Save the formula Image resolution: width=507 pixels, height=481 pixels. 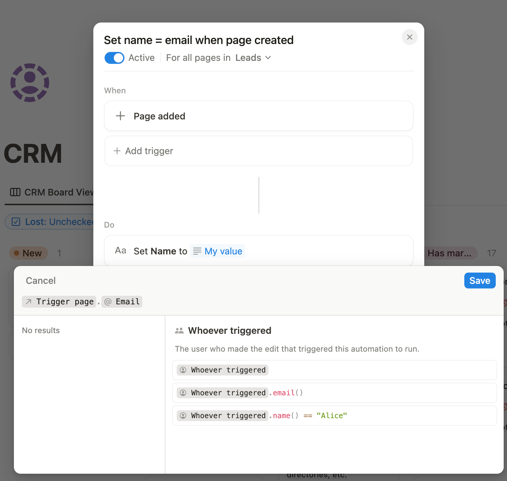click(480, 281)
